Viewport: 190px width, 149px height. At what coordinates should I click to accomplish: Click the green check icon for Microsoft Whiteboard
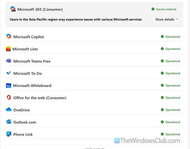click(162, 85)
